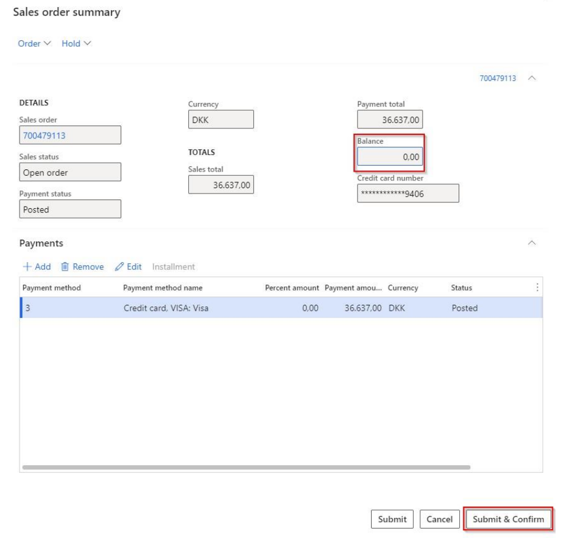Click the Payment method column header
This screenshot has width=561, height=538.
point(51,288)
